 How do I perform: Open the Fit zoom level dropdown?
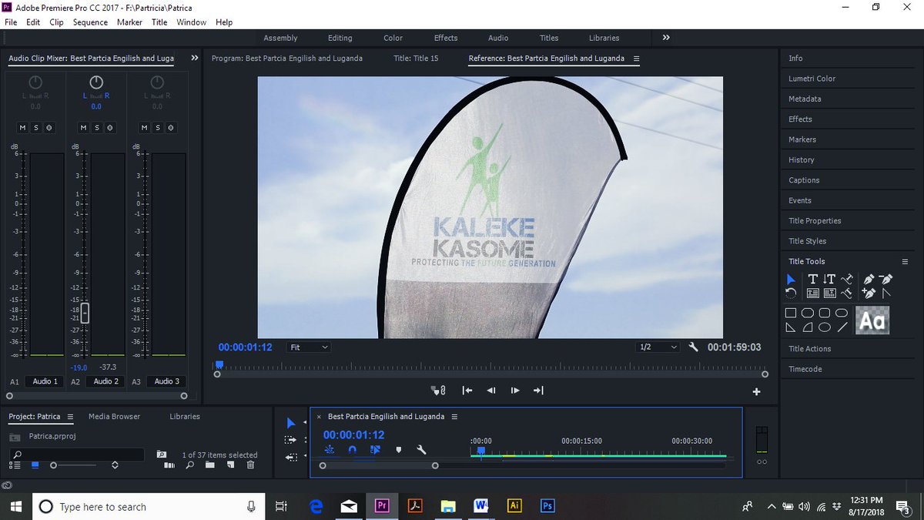309,347
